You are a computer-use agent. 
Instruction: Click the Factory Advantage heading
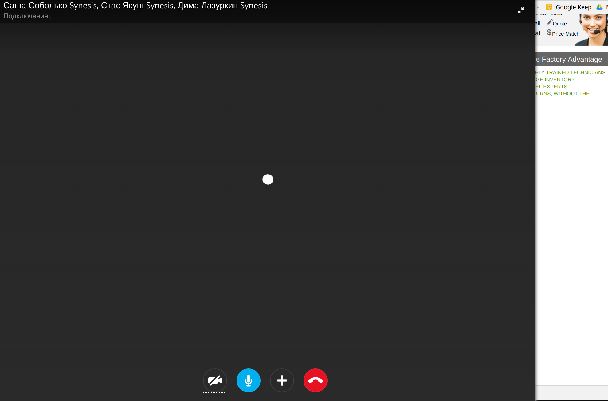(x=571, y=59)
